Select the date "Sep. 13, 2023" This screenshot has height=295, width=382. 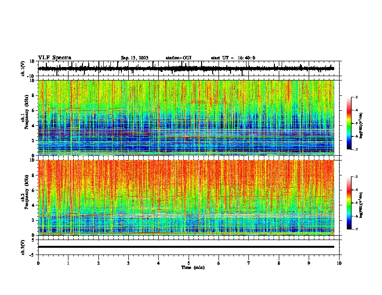(135, 58)
